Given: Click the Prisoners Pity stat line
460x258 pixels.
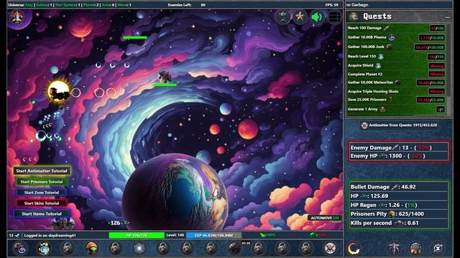Looking at the screenshot, I should point(399,214).
